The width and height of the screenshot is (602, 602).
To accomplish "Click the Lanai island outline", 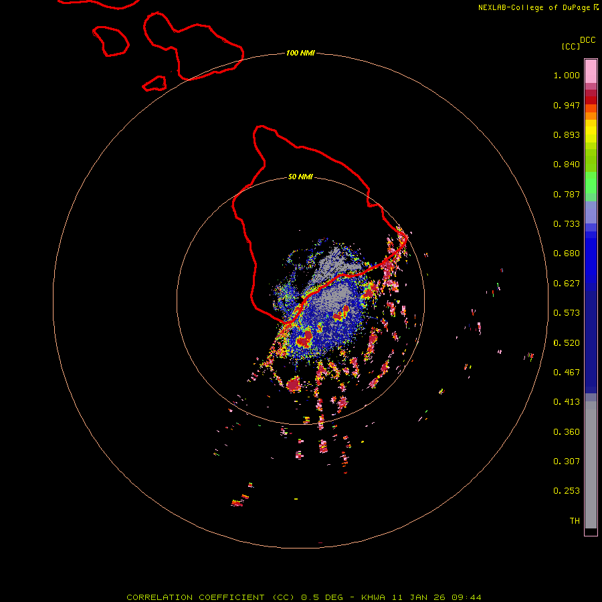I will [110, 41].
